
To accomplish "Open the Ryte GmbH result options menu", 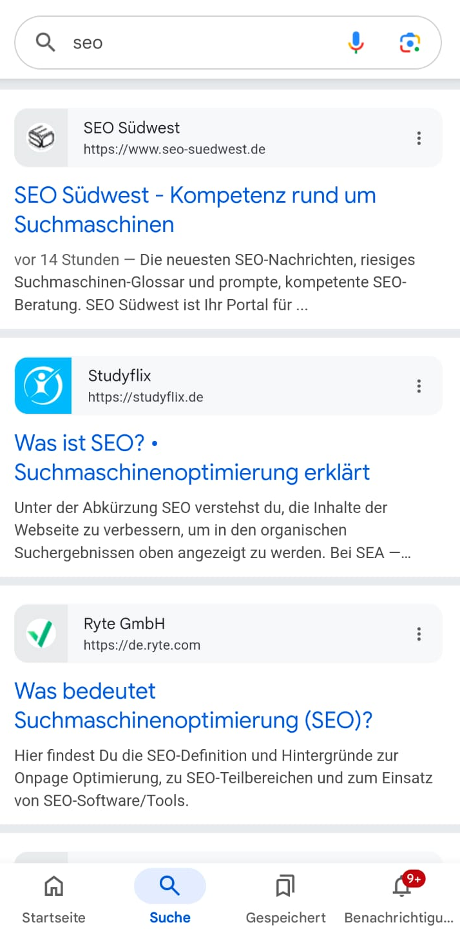I will pos(419,634).
